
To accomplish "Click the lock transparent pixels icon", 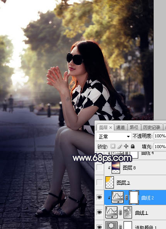I will click(x=113, y=146).
